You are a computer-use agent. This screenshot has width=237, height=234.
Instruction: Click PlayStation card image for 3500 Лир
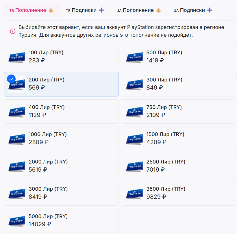[x=134, y=194]
